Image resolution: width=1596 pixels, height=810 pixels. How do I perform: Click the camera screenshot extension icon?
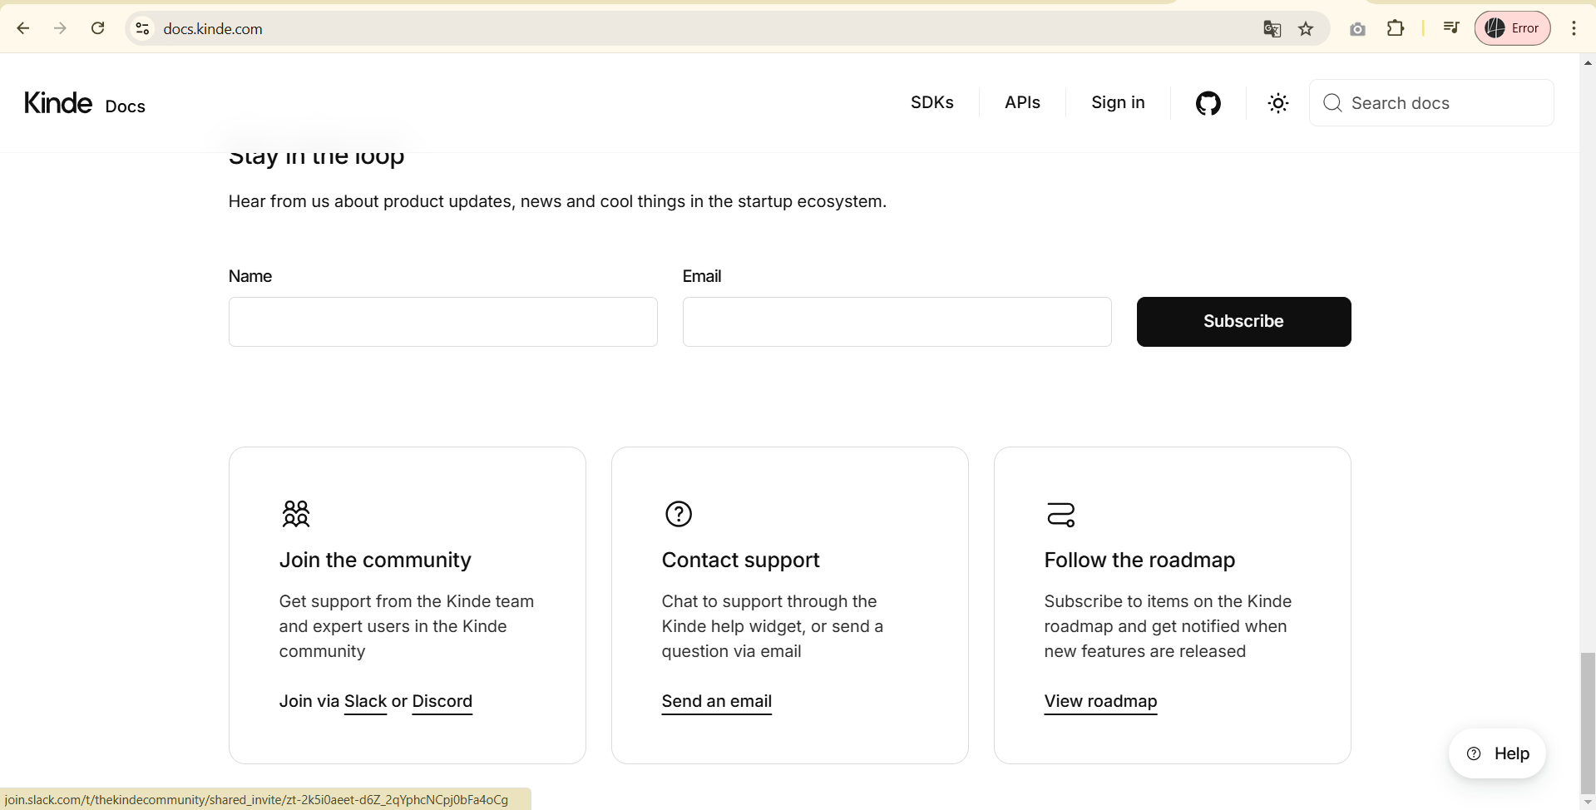1357,29
